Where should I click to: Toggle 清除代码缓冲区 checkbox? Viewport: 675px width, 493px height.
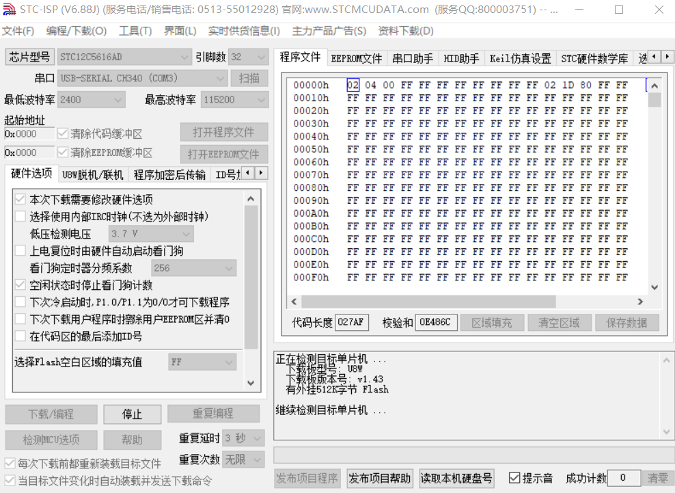click(x=63, y=133)
